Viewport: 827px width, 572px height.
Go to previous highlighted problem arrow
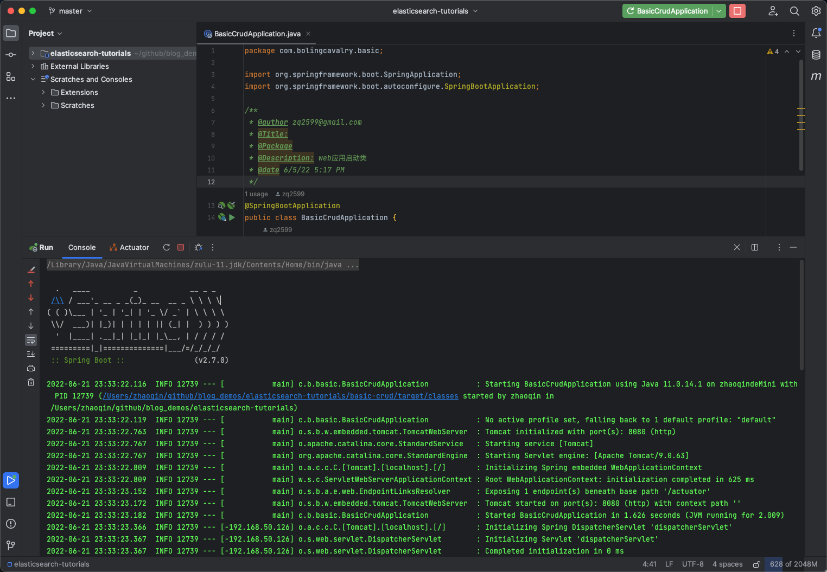coord(787,52)
